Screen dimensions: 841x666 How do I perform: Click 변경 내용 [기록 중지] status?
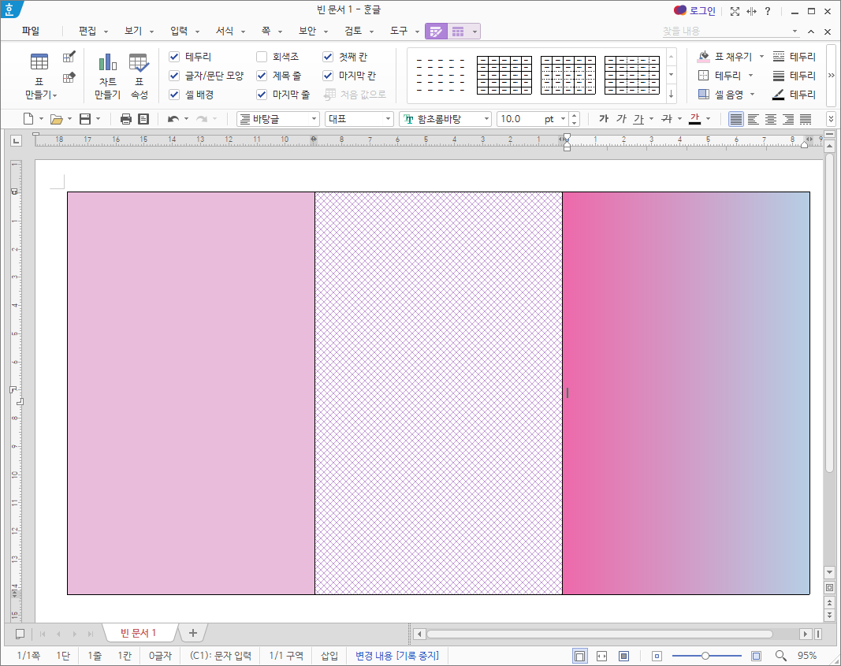point(397,656)
